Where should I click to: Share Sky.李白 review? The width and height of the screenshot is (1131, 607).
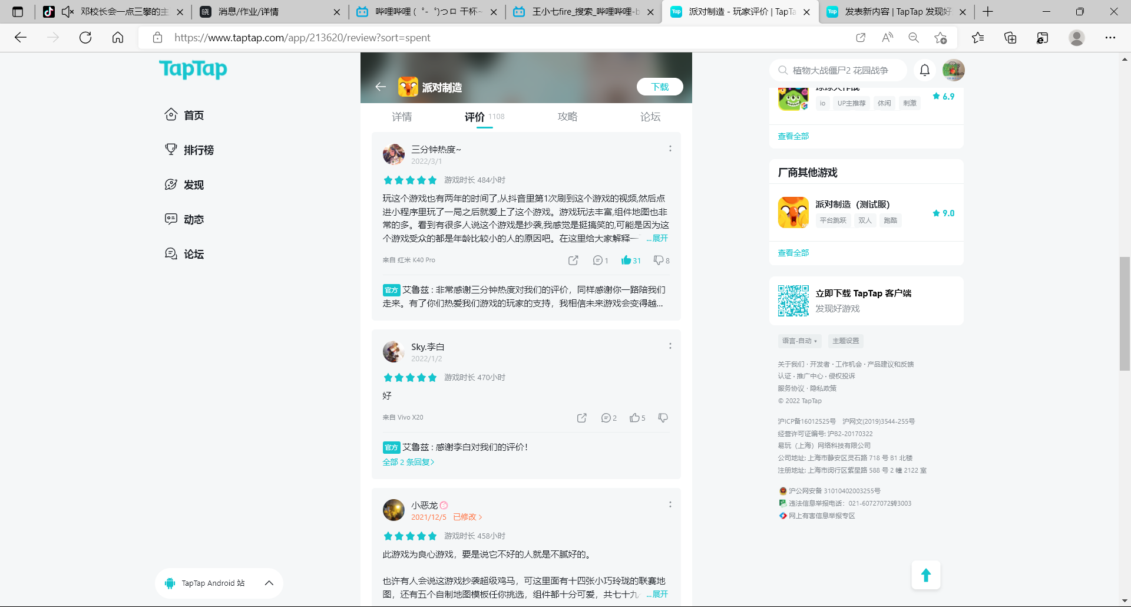[x=582, y=418]
